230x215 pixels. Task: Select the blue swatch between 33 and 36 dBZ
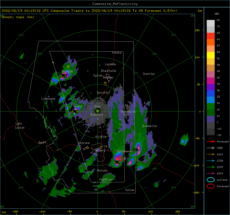(211, 94)
